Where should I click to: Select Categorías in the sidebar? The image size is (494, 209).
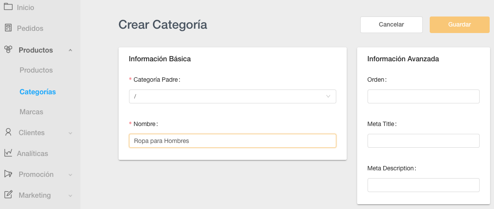(x=38, y=92)
